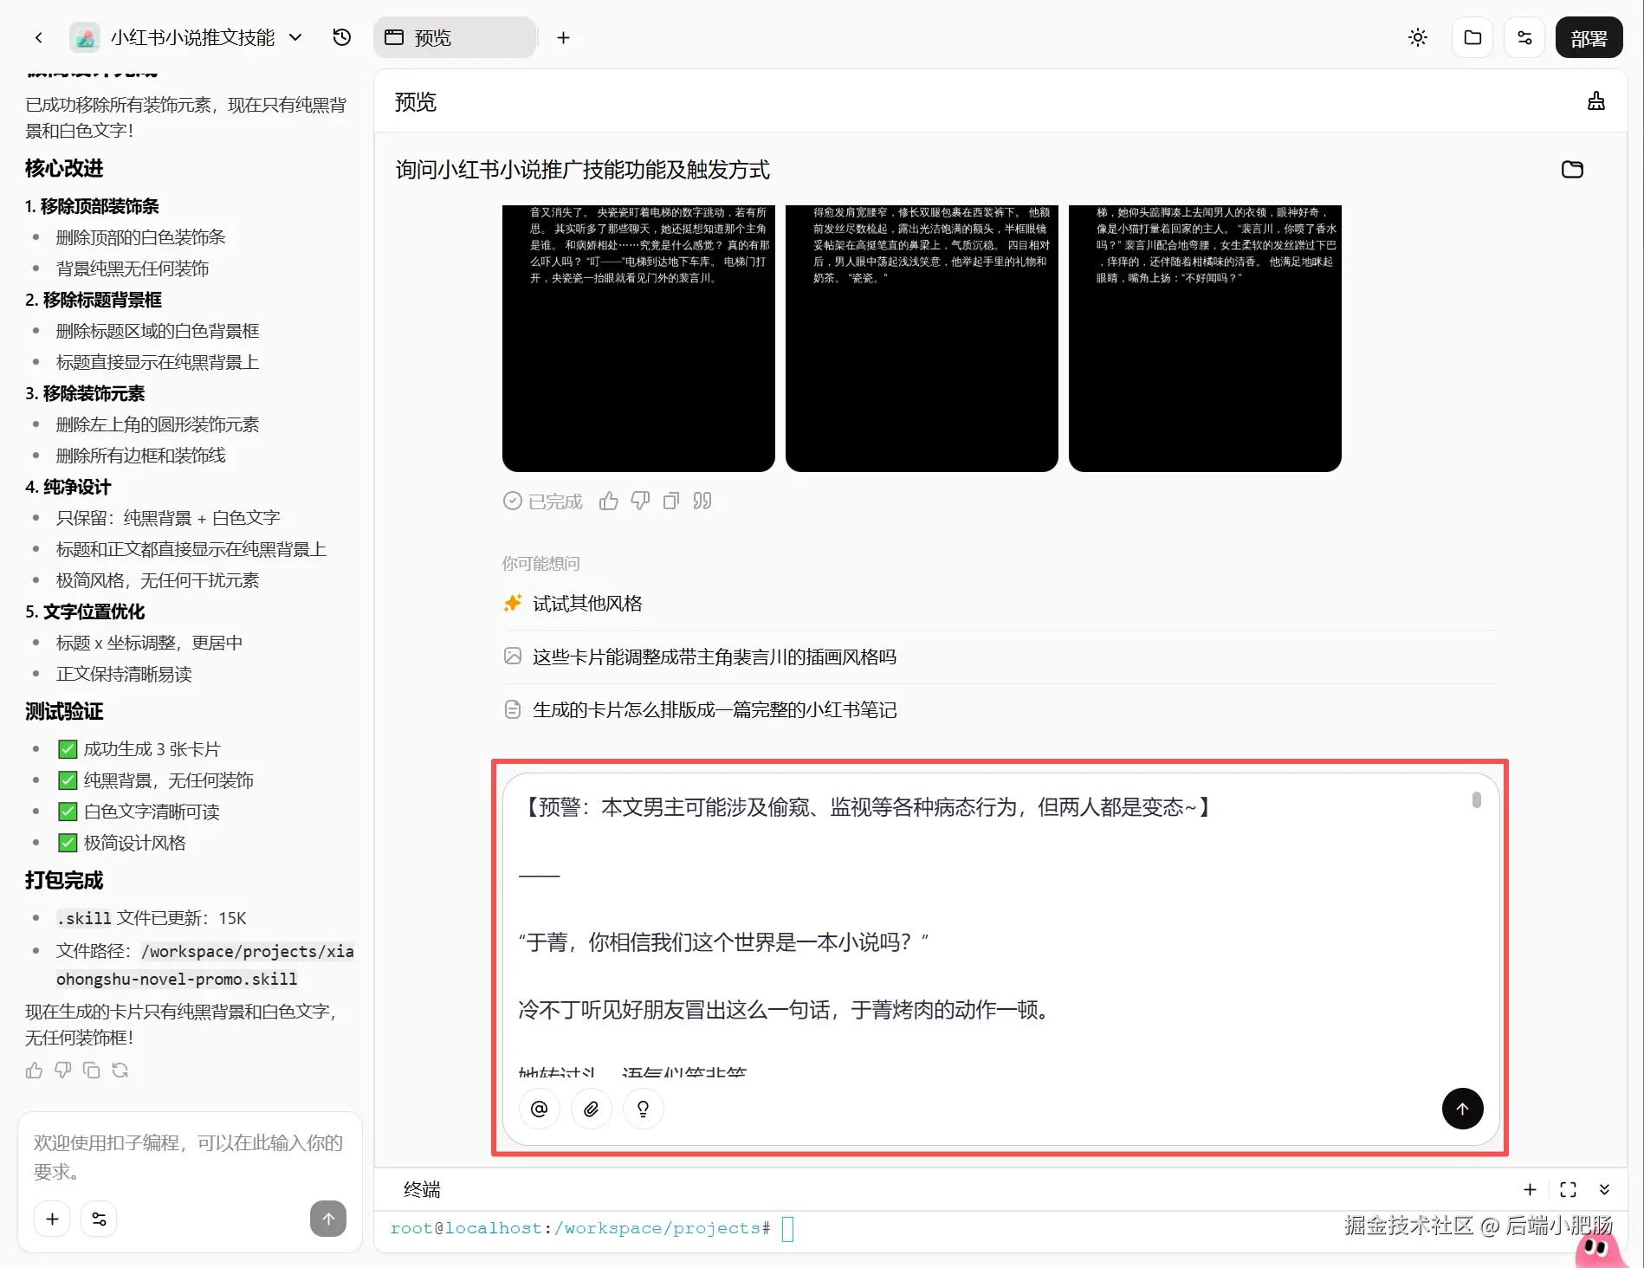
Task: Click the input box scrollbar handle
Action: coord(1476,799)
